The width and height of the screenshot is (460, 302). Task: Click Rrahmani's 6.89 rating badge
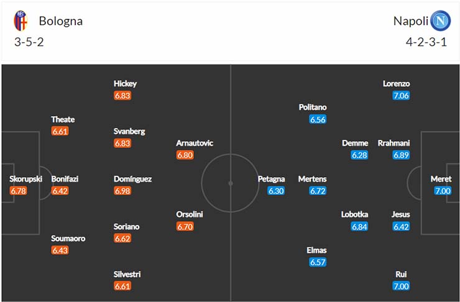tap(401, 155)
